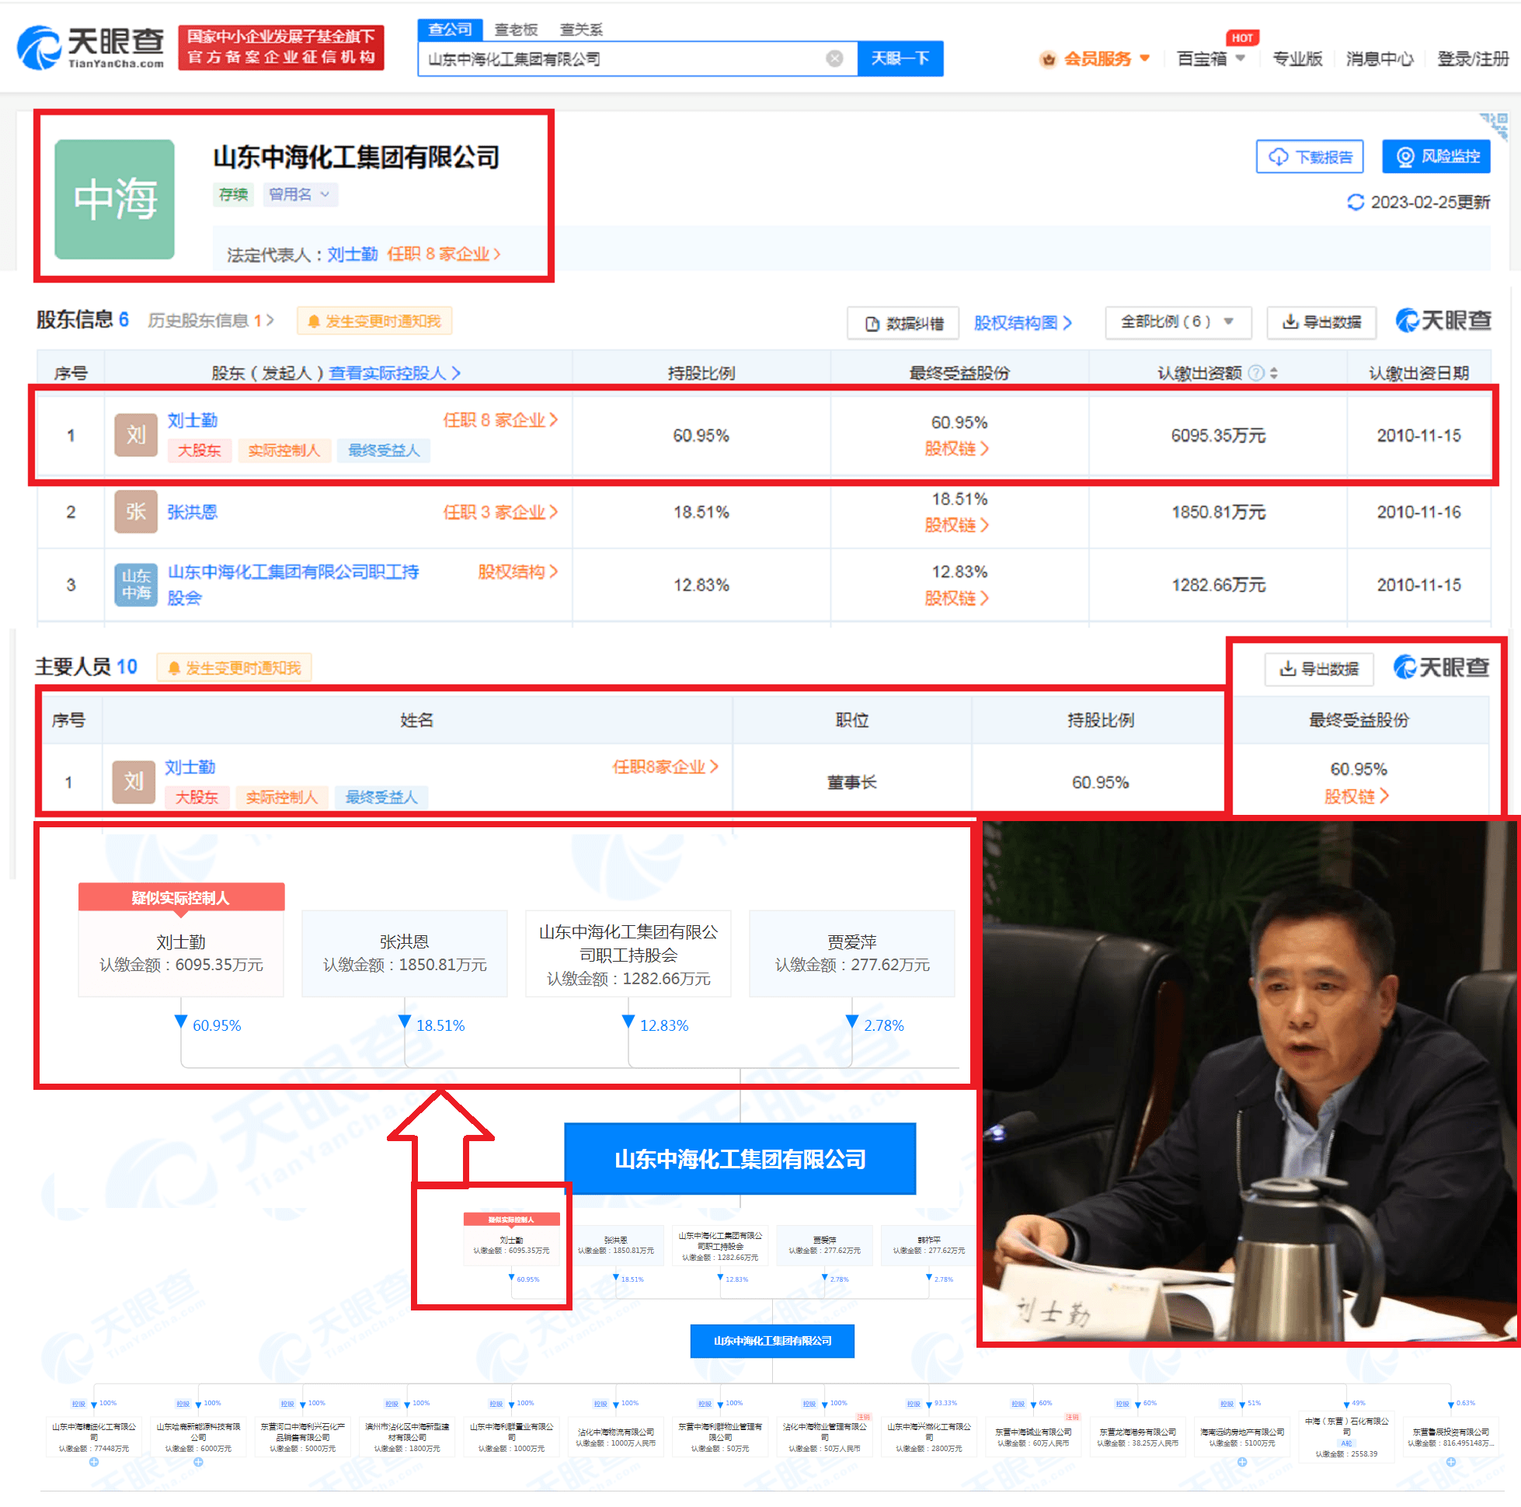The width and height of the screenshot is (1521, 1507).
Task: Click the 张洪恩 node in large equity chart
Action: (405, 952)
